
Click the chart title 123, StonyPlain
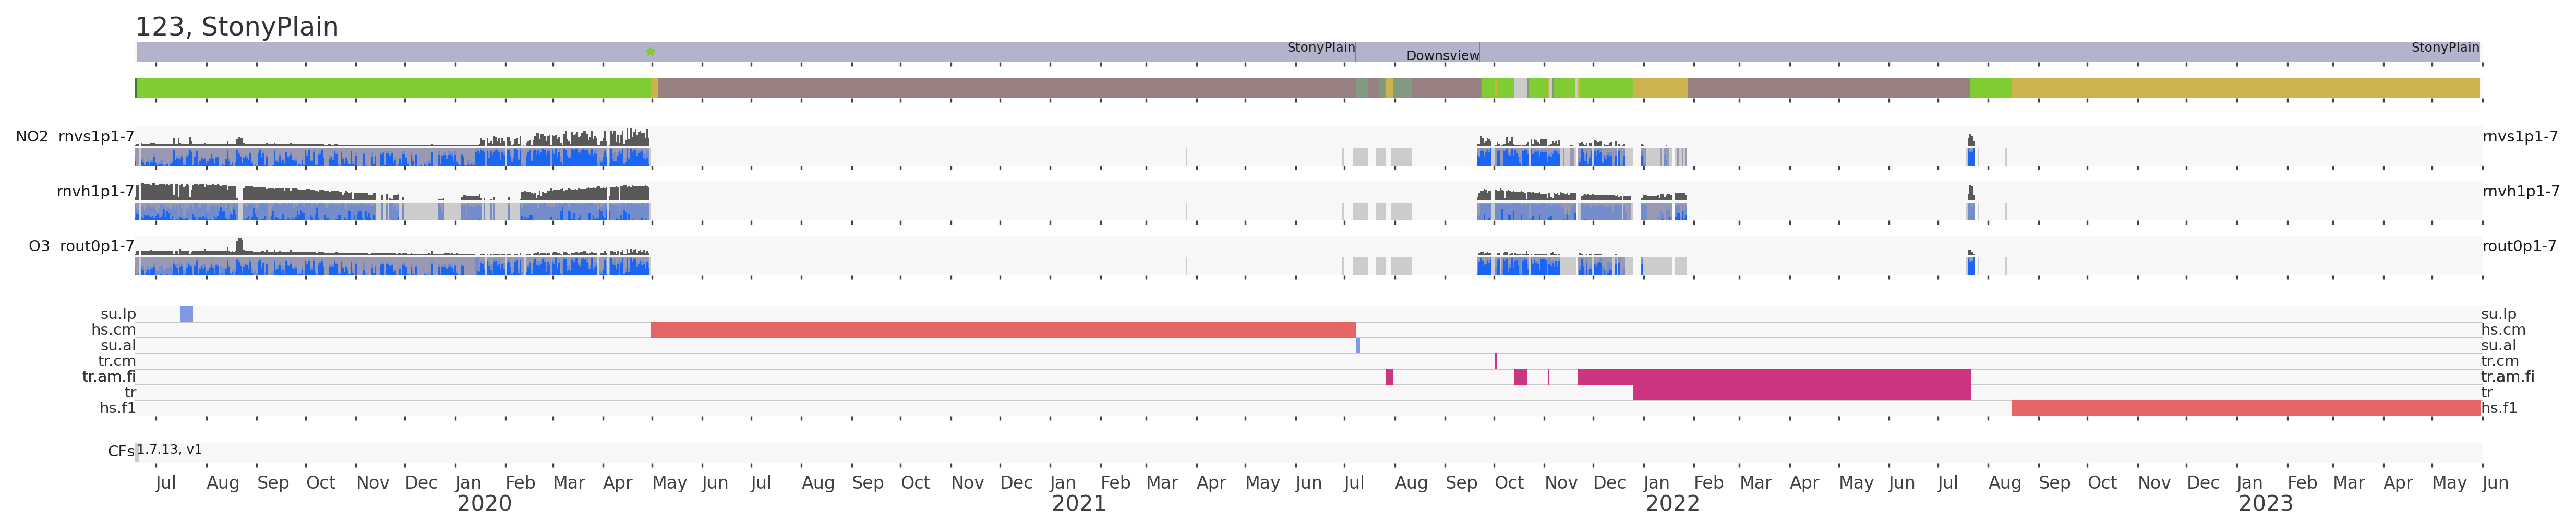pos(237,27)
